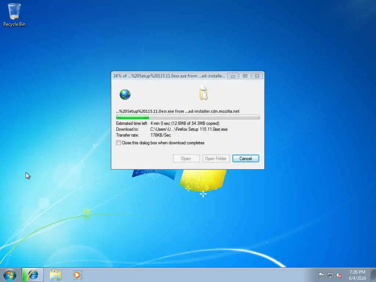Click the dialog title bar reading 24% of
This screenshot has width=376, height=282.
coord(169,76)
